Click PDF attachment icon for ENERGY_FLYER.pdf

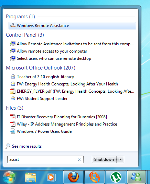click(x=13, y=91)
